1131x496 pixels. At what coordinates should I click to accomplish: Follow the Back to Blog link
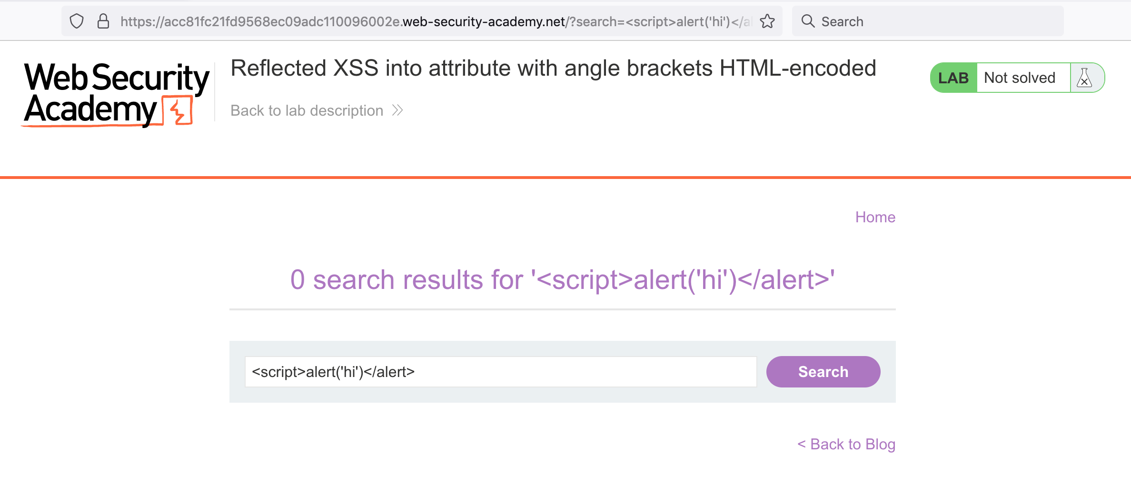(x=846, y=444)
